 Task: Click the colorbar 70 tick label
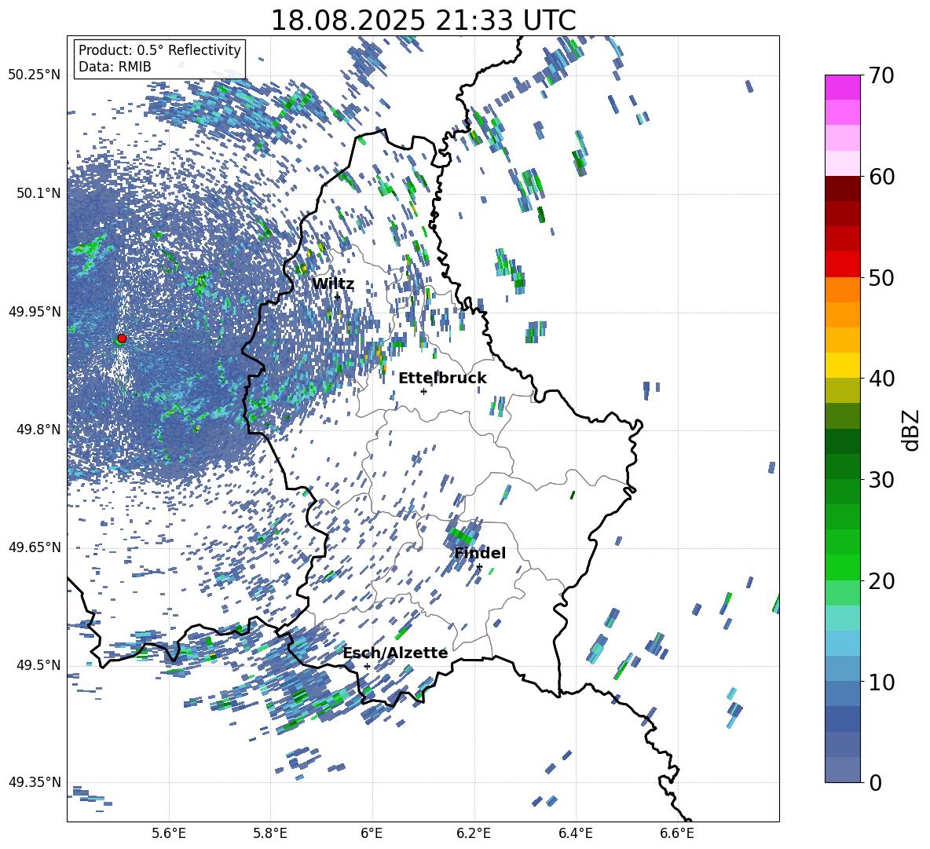pyautogui.click(x=881, y=75)
